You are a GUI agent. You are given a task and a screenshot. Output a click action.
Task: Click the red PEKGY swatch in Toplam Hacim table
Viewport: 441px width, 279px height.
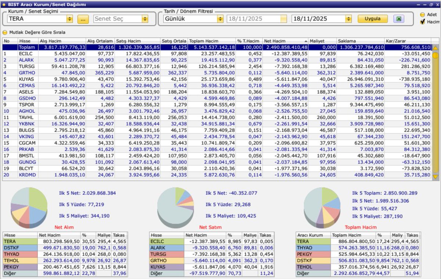(x=313, y=254)
